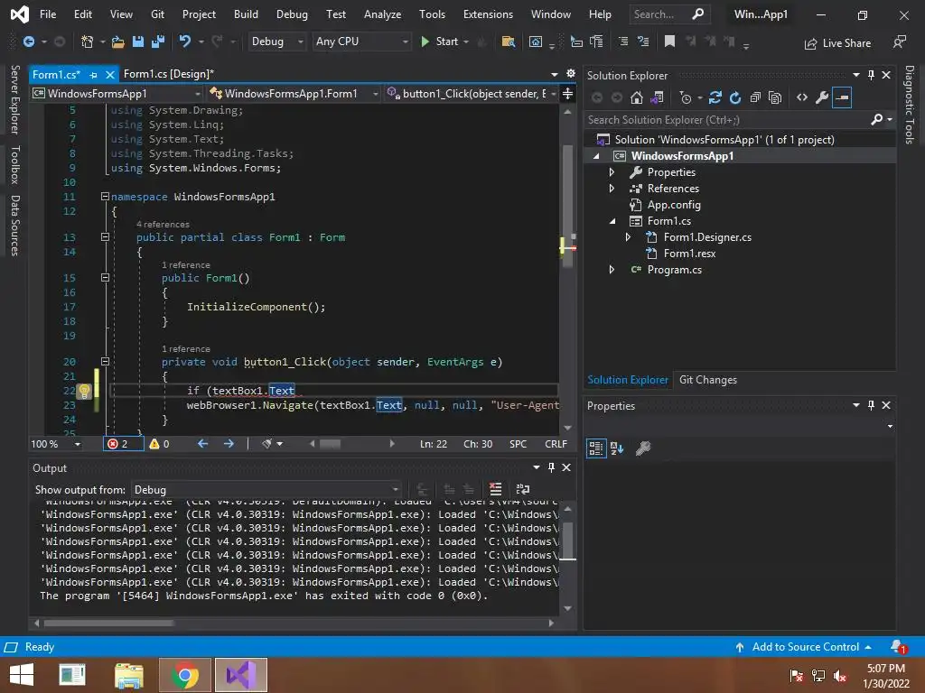Save Form1.cs with the single floppy icon
This screenshot has width=925, height=693.
click(x=138, y=42)
